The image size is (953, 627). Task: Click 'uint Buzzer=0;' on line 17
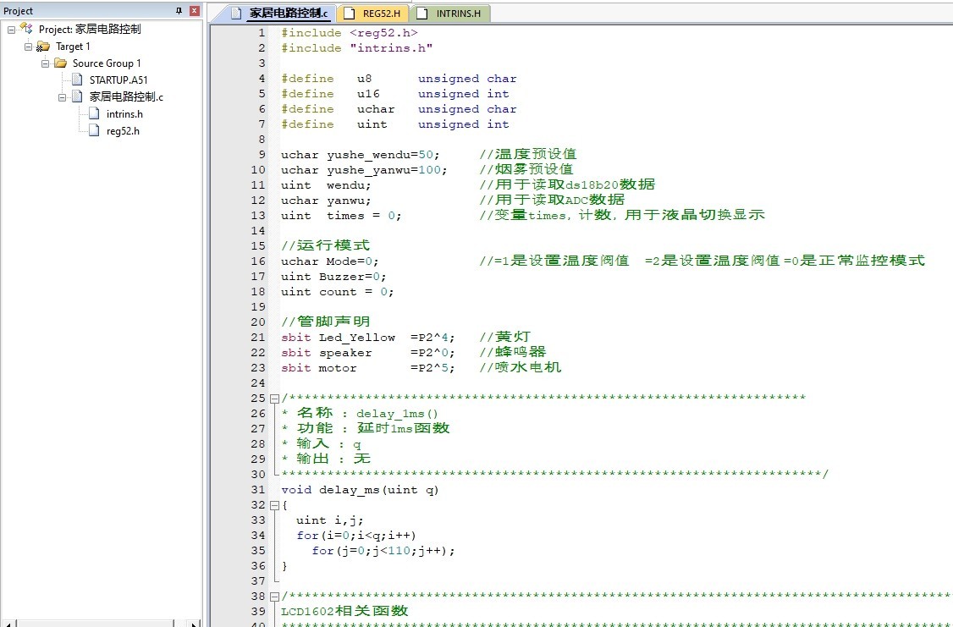[x=333, y=277]
